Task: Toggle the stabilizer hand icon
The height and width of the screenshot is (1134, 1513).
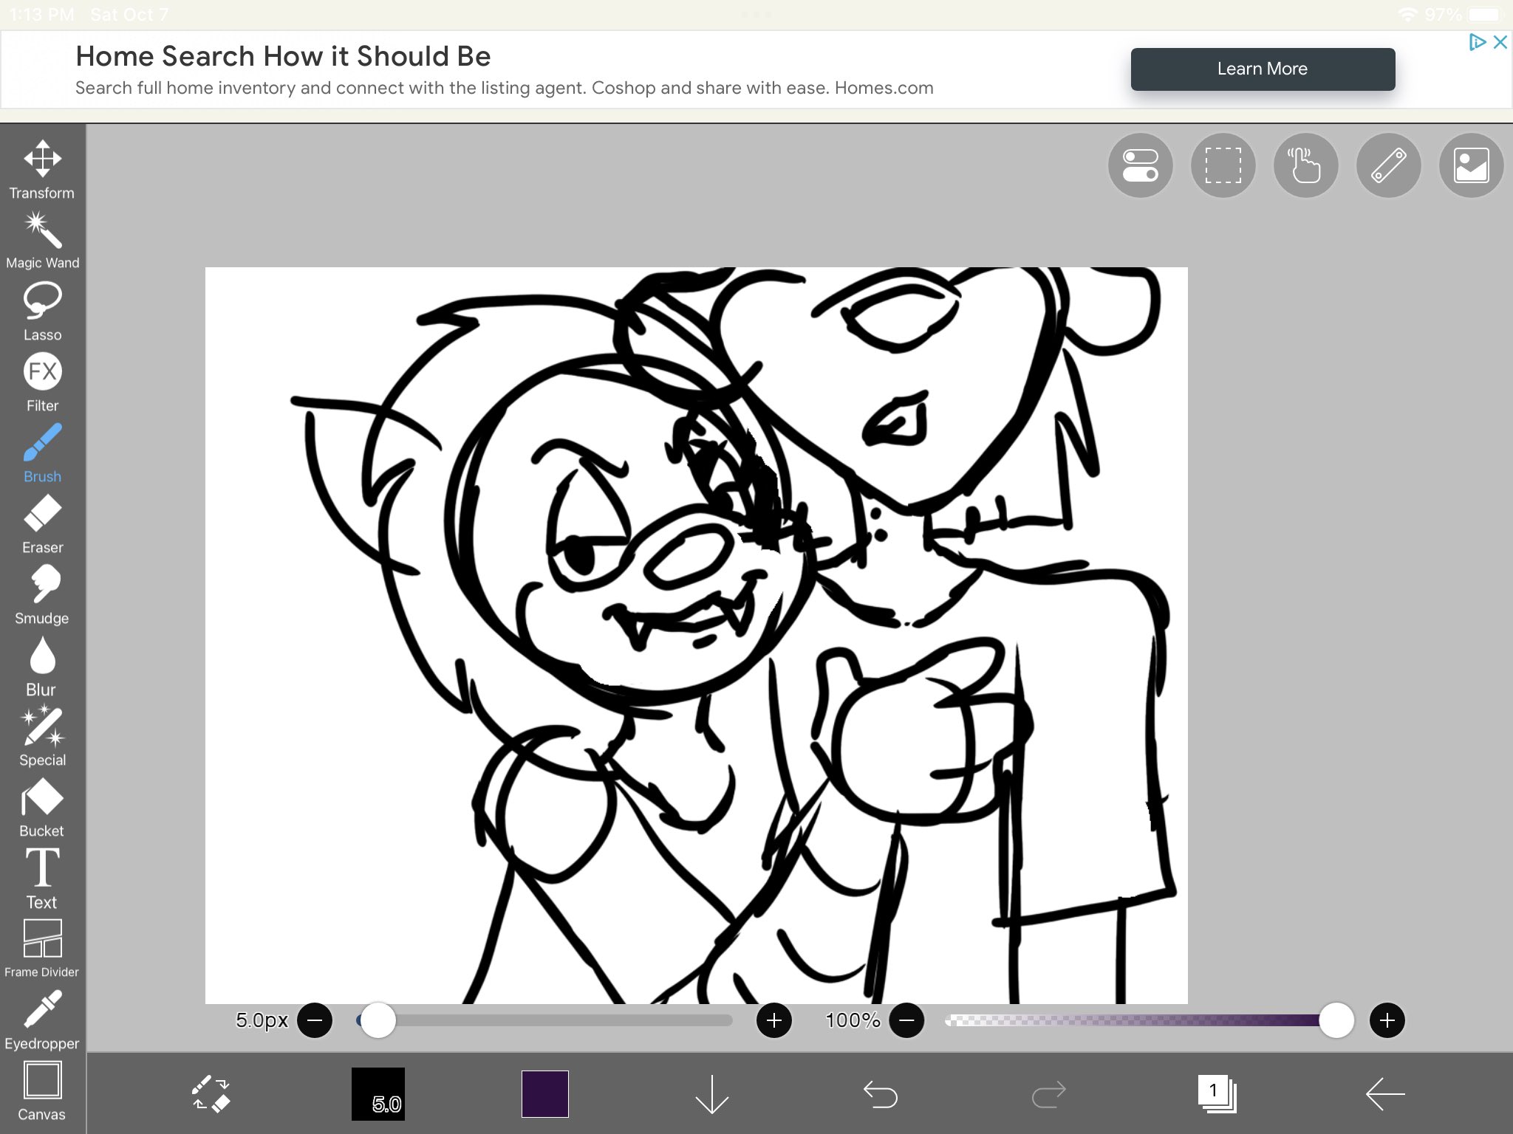Action: click(x=1305, y=165)
